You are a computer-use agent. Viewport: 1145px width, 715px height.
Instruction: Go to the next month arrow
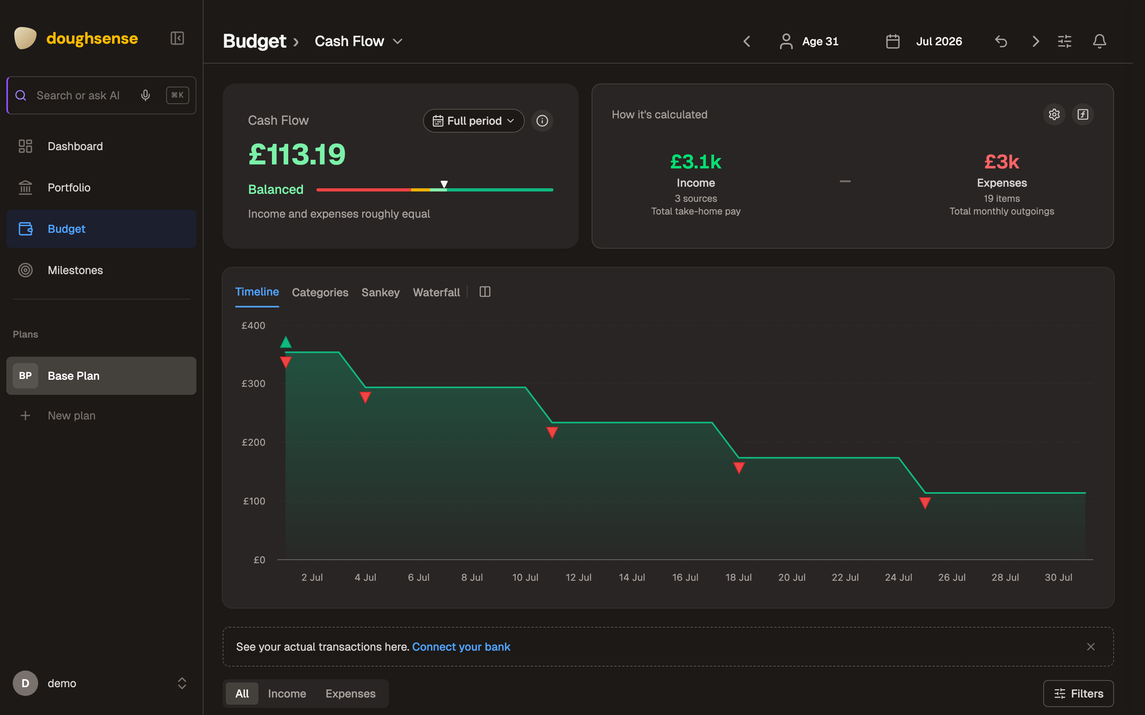[1036, 41]
